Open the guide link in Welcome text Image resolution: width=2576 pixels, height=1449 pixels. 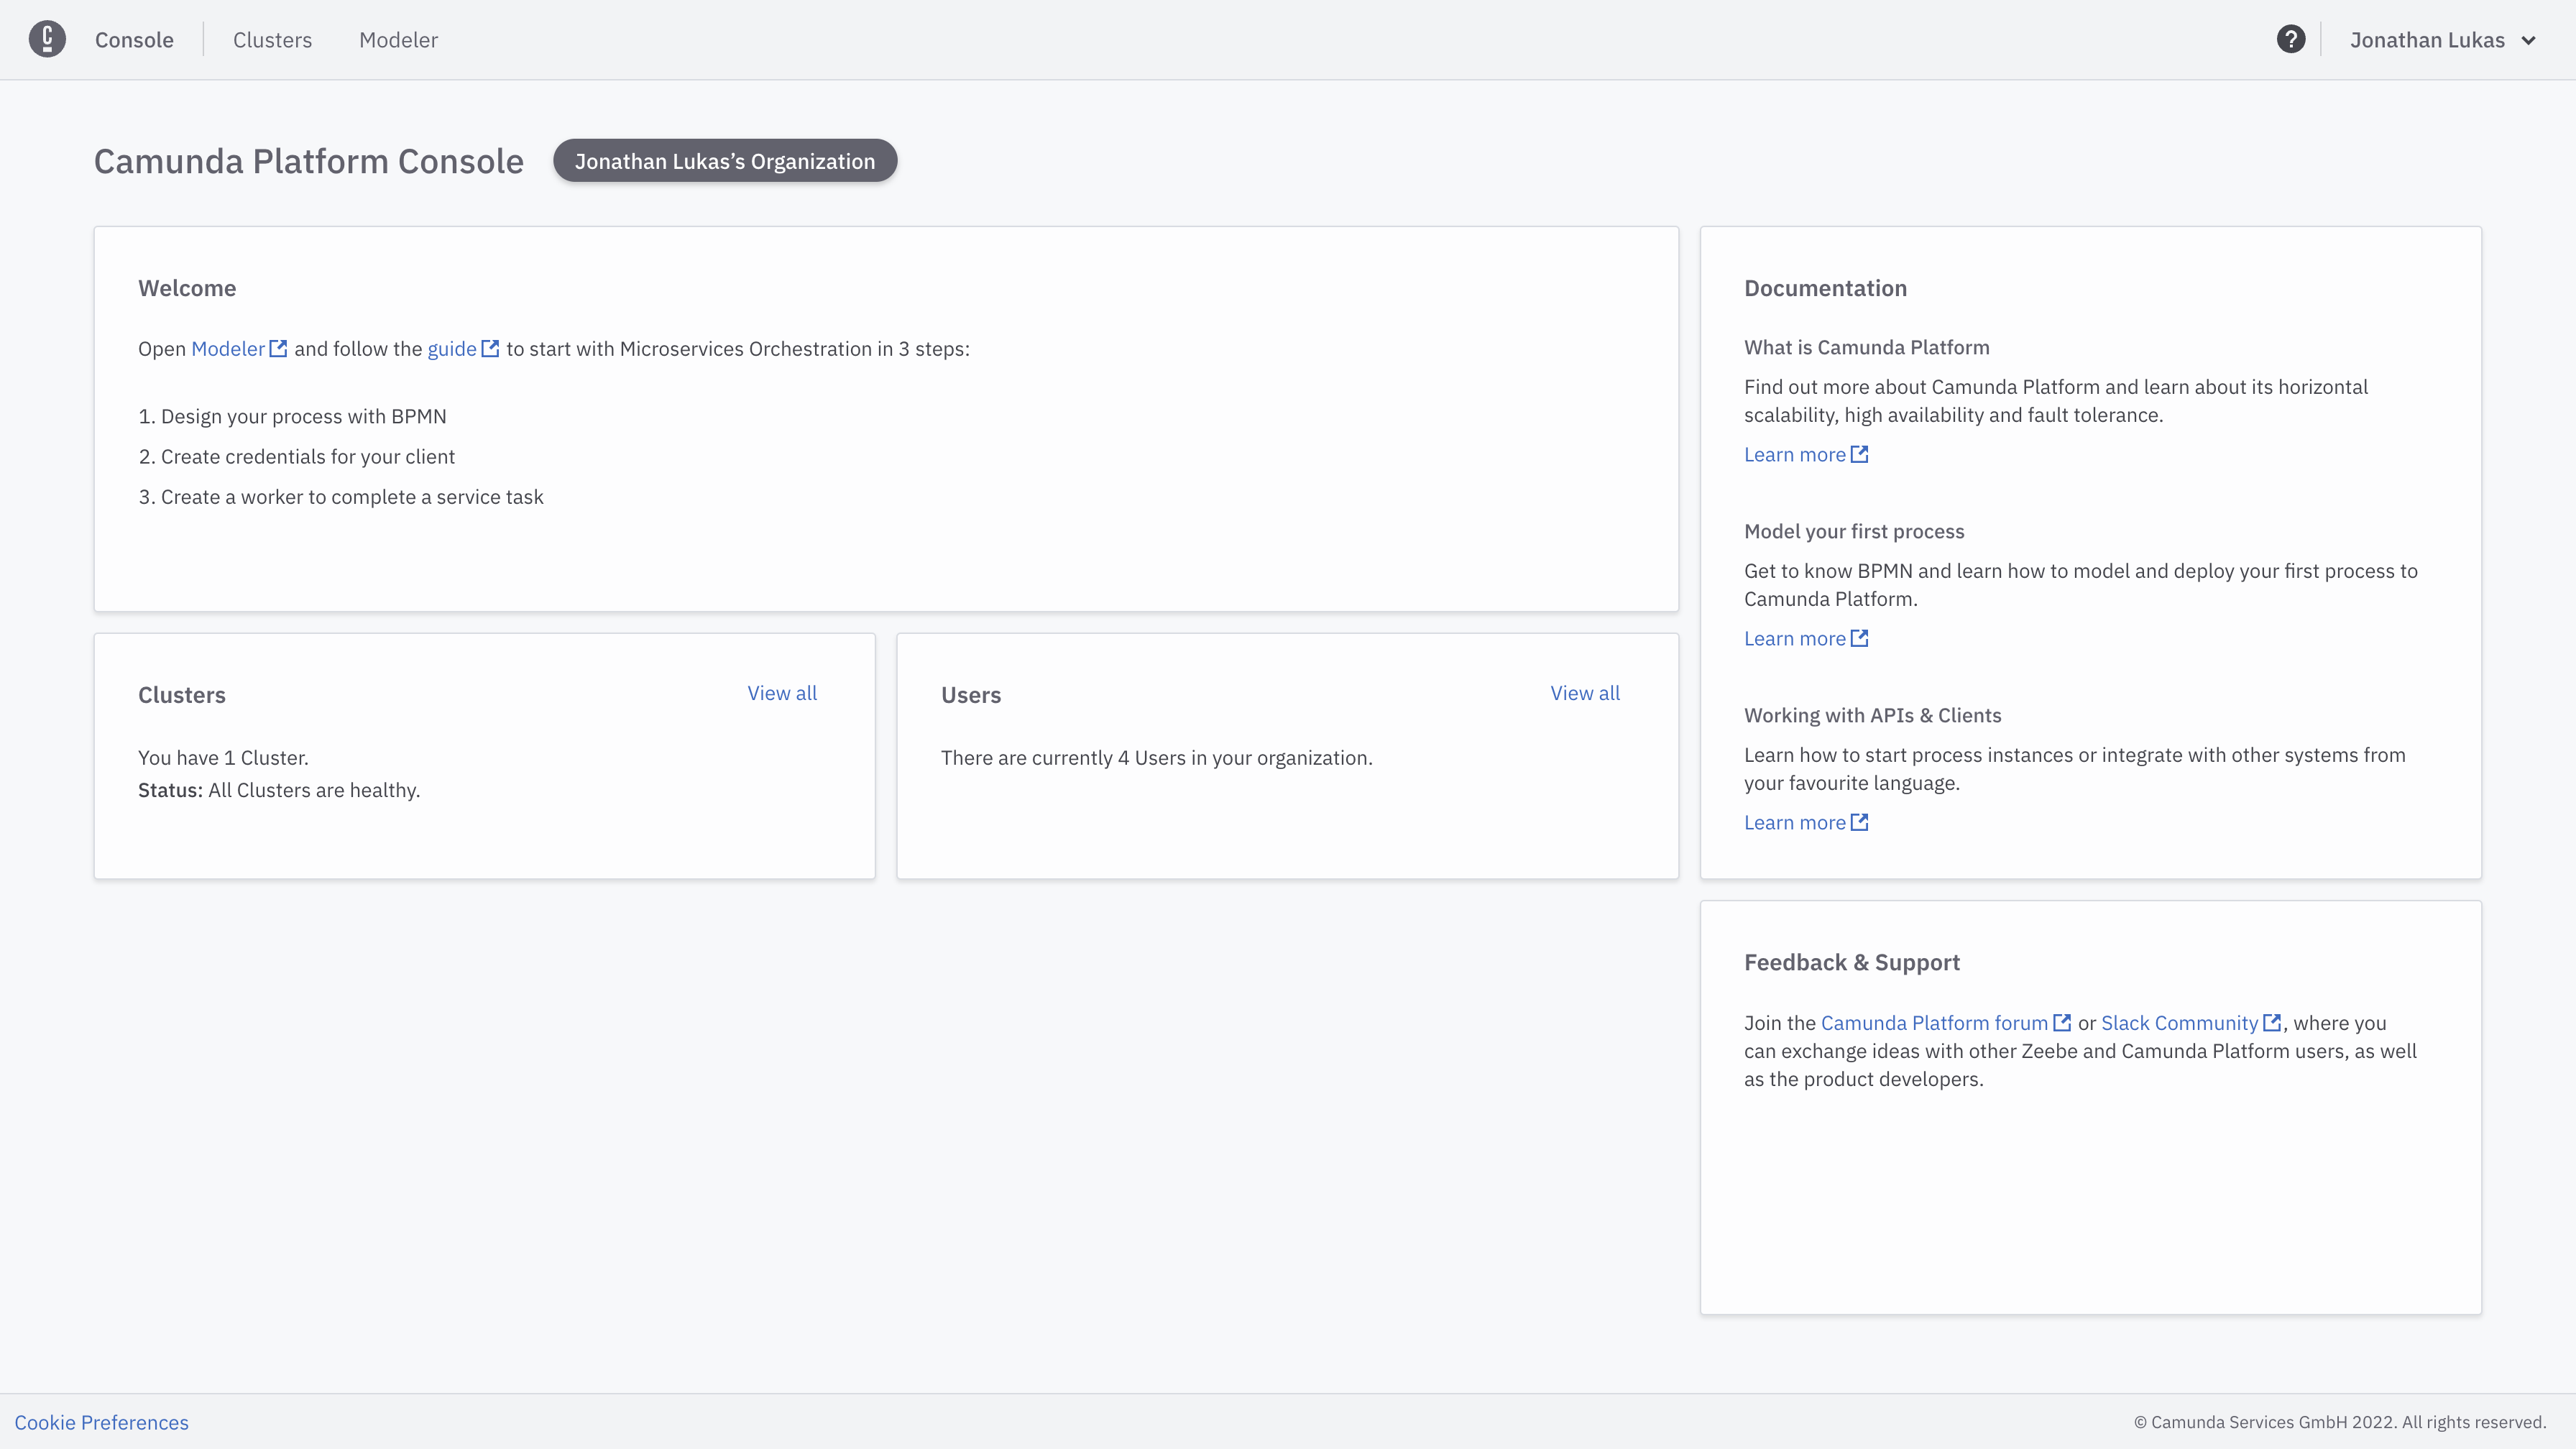(x=452, y=349)
